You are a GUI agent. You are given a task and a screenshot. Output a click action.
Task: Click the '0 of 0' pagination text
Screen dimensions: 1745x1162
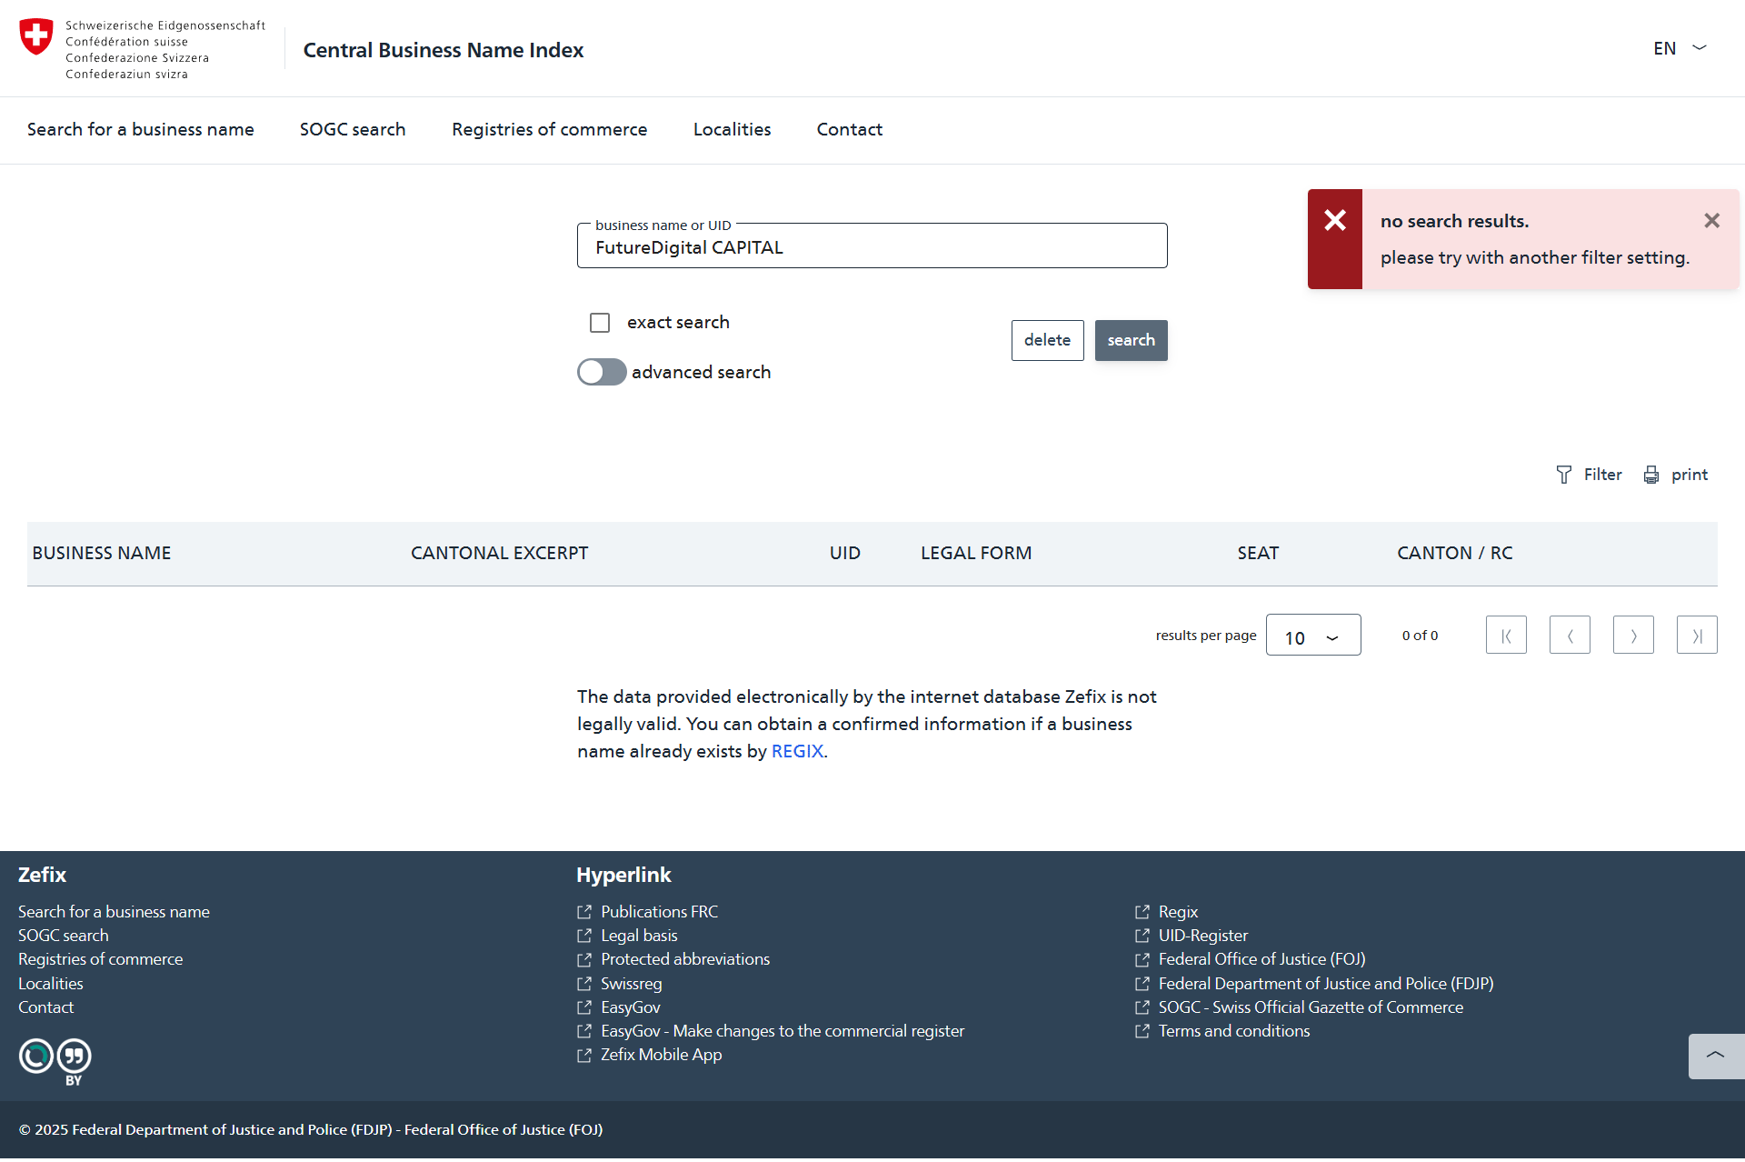click(x=1420, y=636)
